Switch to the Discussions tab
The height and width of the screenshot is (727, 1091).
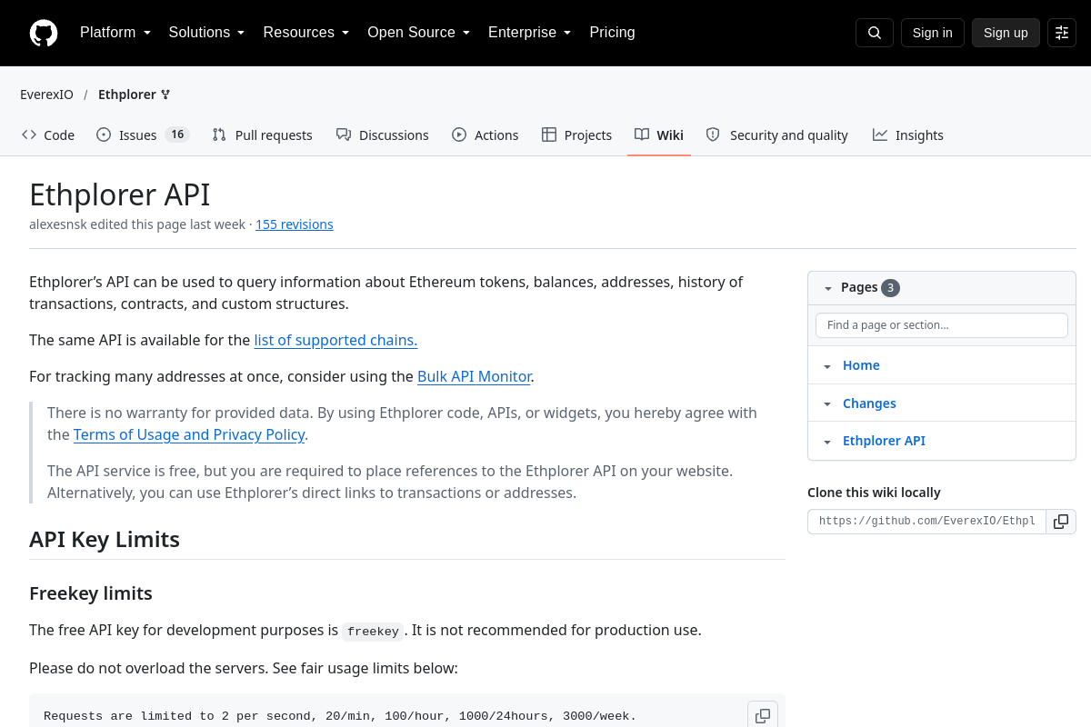coord(382,134)
